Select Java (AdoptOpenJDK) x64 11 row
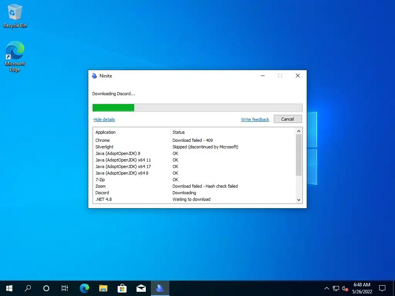The width and height of the screenshot is (395, 296). coord(194,160)
